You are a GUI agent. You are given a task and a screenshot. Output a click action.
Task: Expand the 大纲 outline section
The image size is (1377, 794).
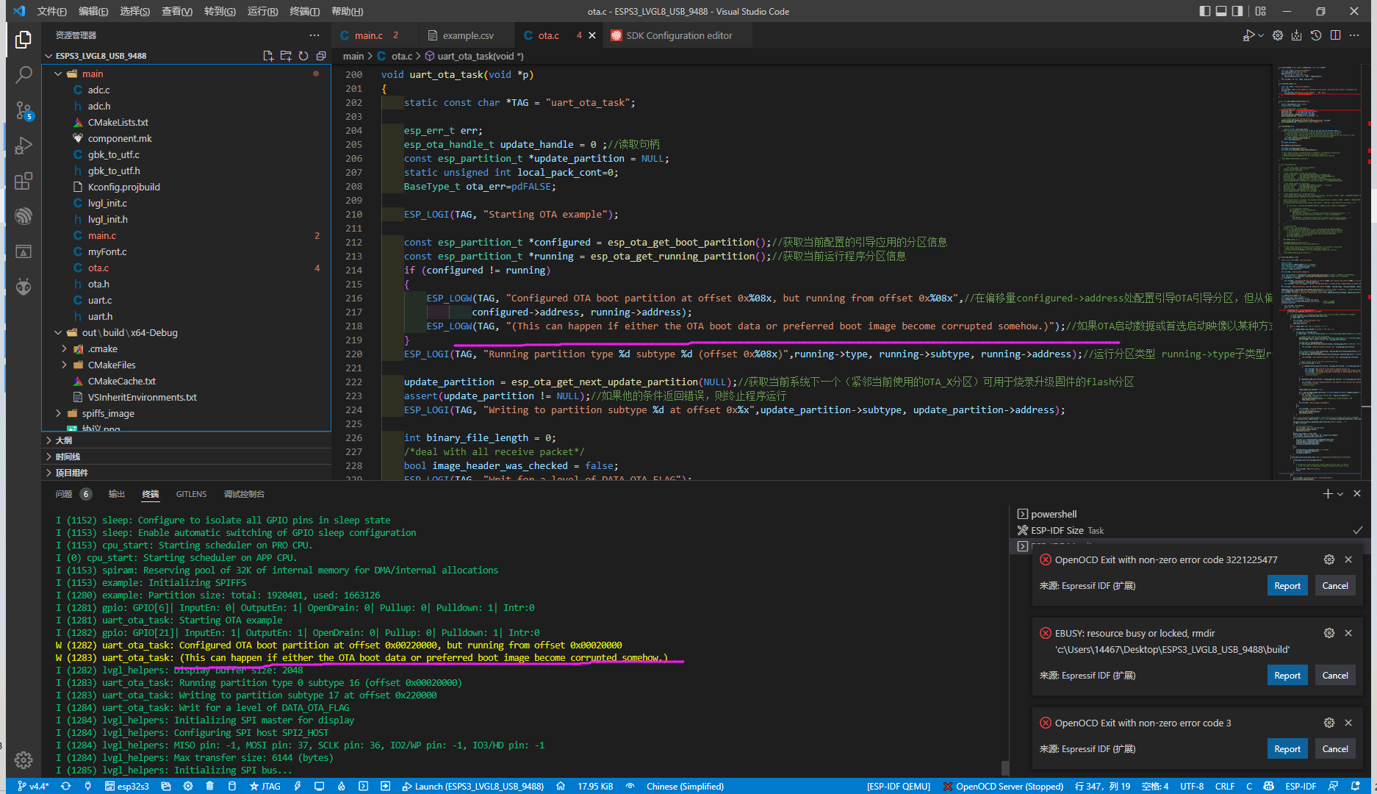(187, 440)
